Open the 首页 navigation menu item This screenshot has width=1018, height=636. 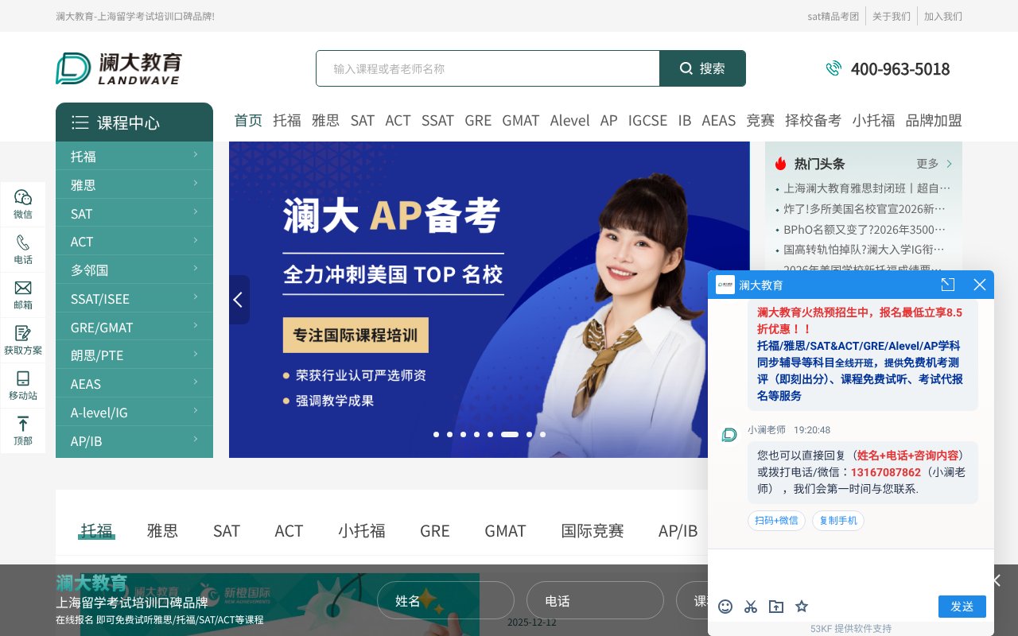pos(247,120)
